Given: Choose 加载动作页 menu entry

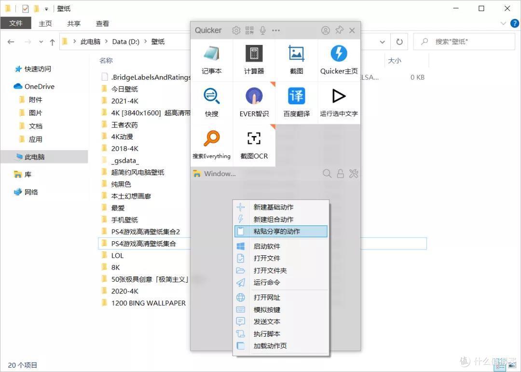Looking at the screenshot, I should pyautogui.click(x=281, y=346).
